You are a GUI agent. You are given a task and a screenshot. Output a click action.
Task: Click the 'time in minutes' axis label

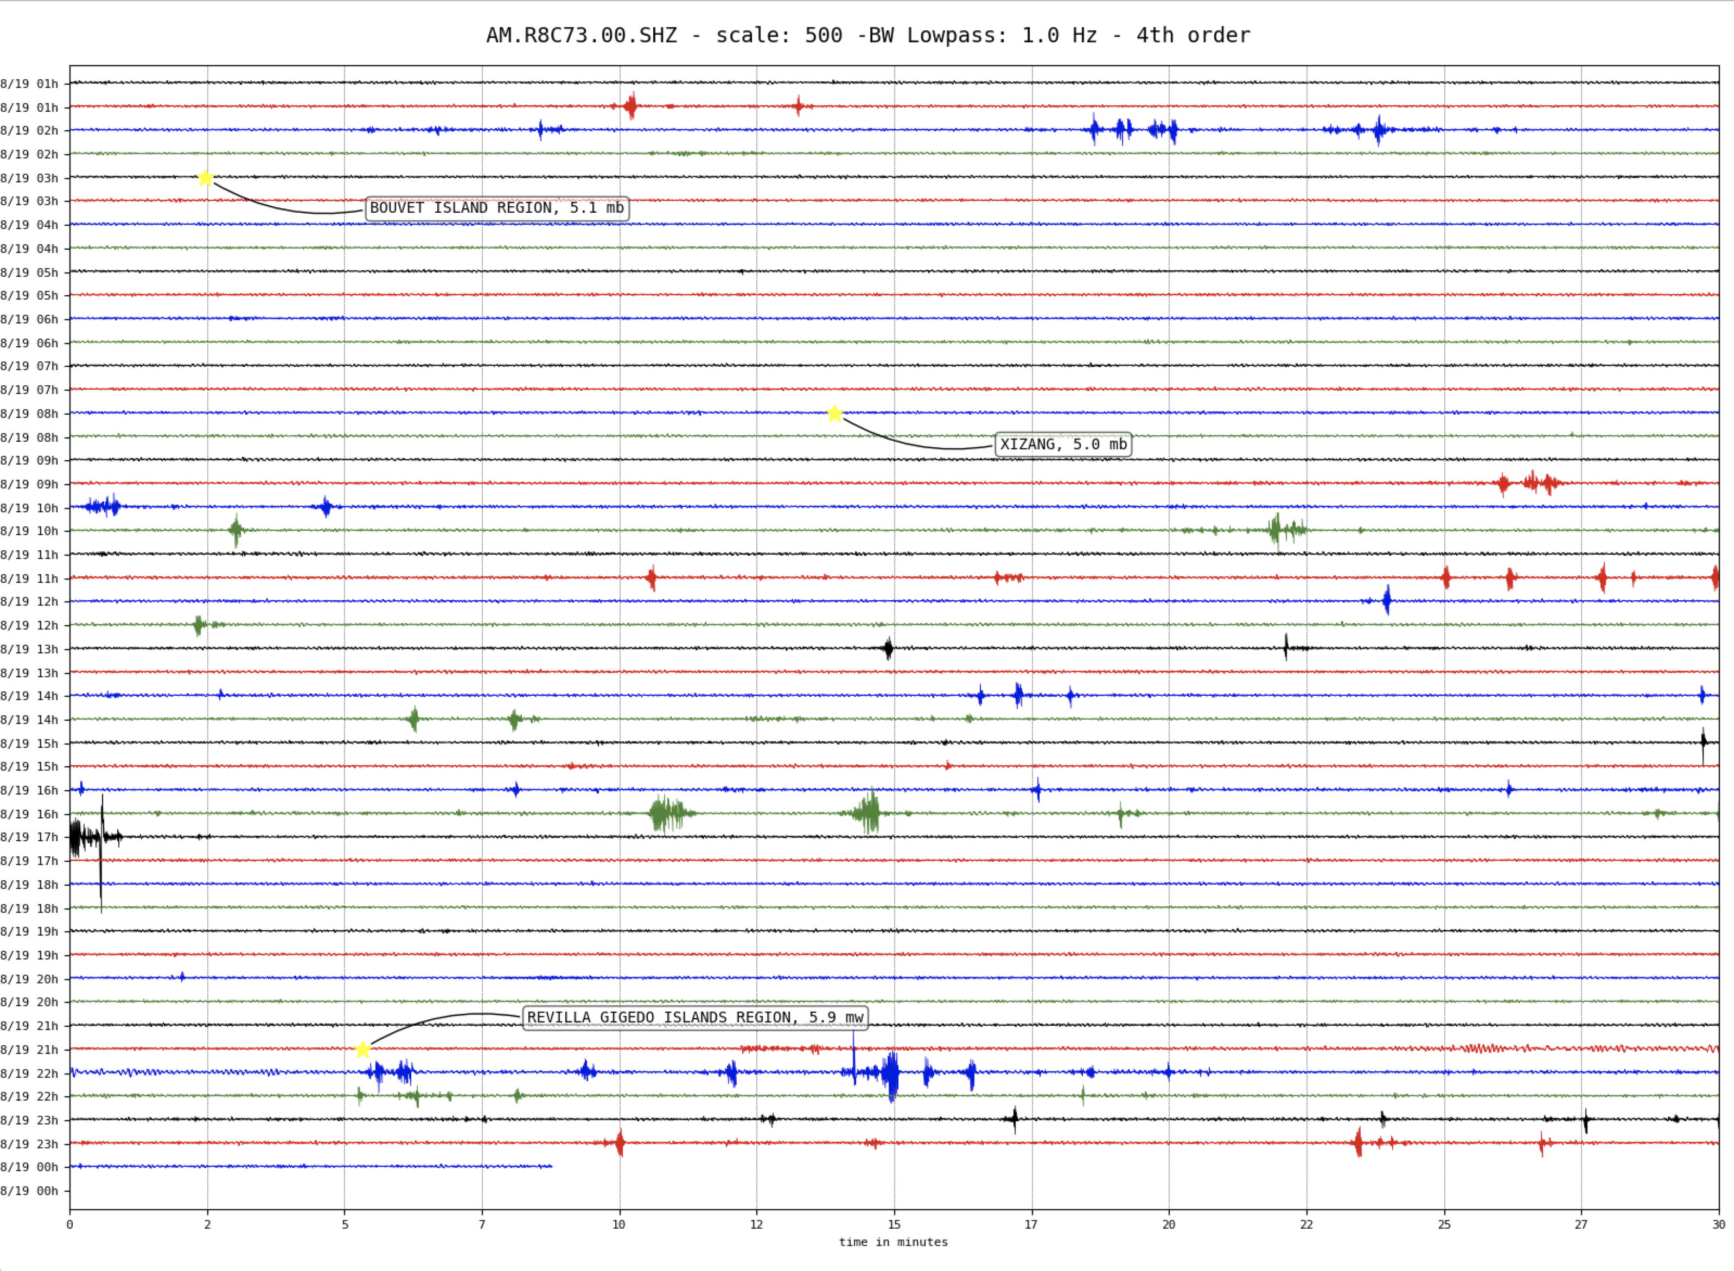[x=894, y=1242]
